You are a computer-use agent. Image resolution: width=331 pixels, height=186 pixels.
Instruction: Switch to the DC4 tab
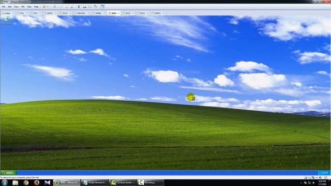click(x=35, y=13)
